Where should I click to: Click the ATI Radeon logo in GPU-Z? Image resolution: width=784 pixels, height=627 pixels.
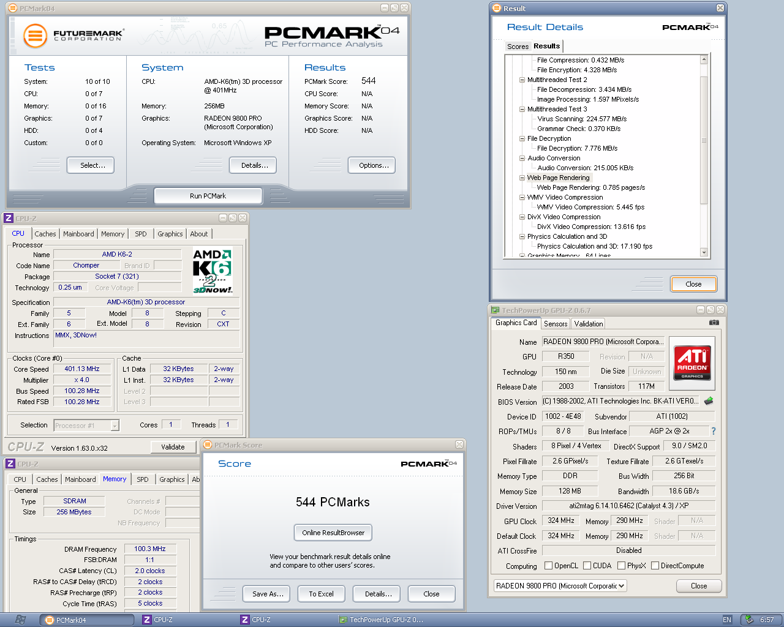click(692, 362)
